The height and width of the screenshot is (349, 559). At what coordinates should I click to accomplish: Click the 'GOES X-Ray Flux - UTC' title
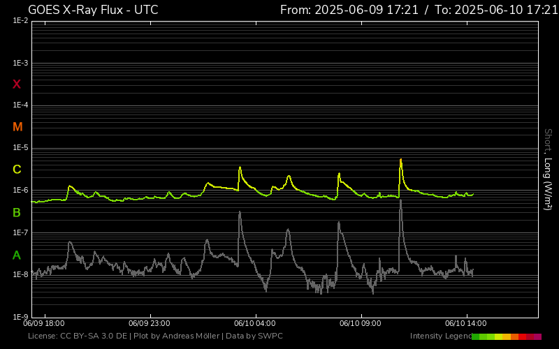tap(93, 10)
